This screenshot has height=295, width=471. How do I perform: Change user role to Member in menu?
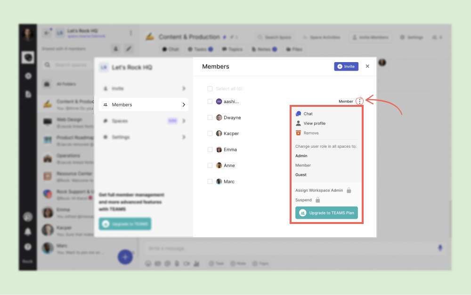point(303,165)
